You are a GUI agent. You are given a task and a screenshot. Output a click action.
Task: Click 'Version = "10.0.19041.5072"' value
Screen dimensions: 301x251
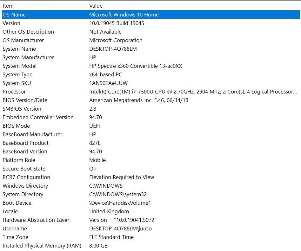pos(123,220)
